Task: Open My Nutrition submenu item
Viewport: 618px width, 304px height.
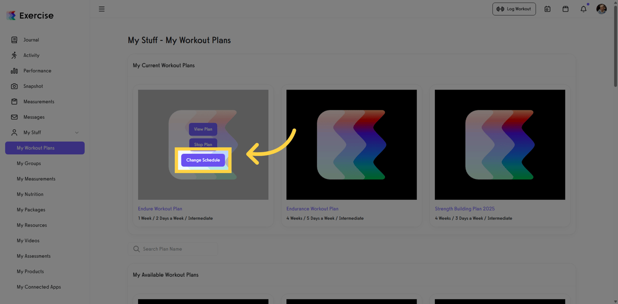Action: click(x=30, y=194)
